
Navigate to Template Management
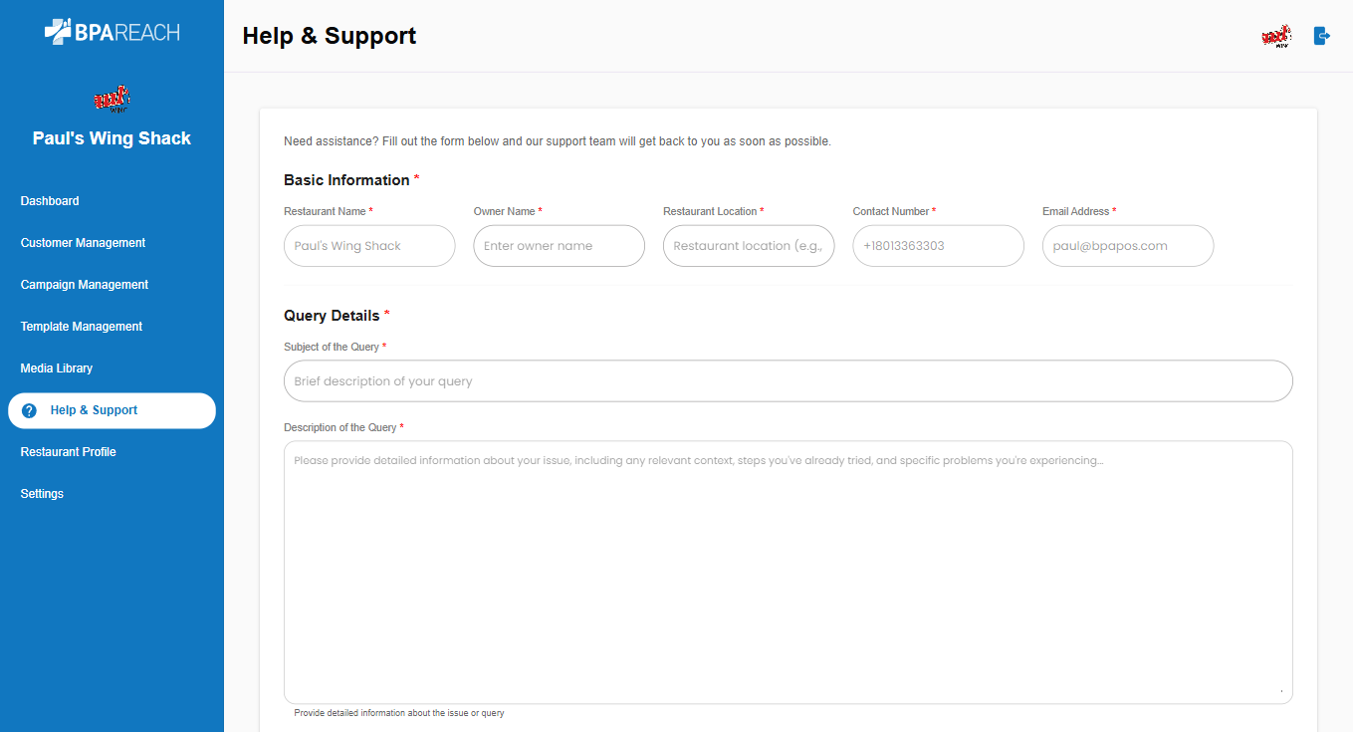pos(82,327)
